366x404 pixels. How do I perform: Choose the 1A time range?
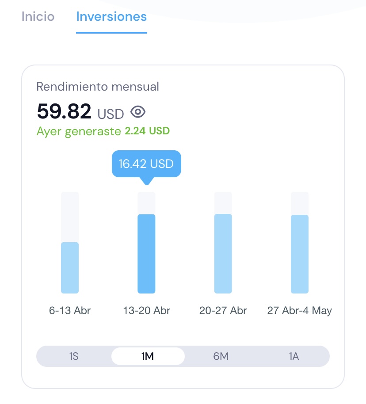coord(294,356)
